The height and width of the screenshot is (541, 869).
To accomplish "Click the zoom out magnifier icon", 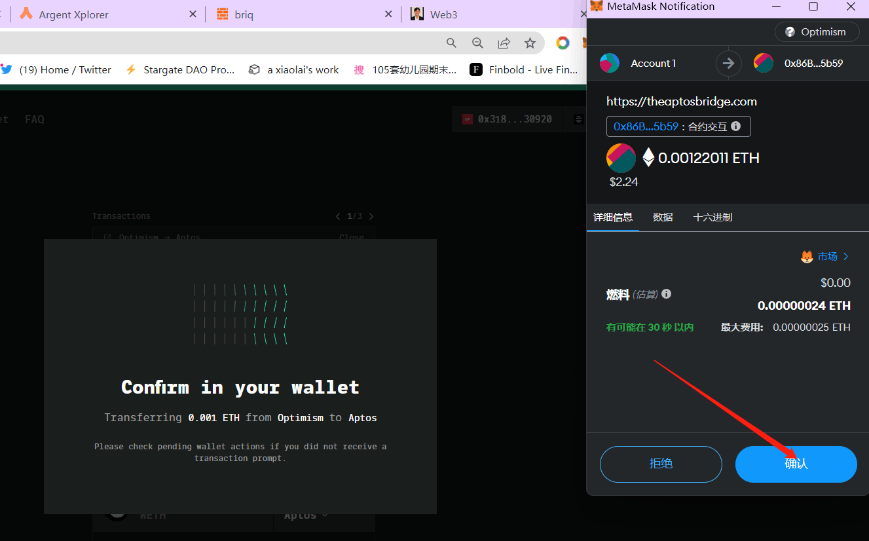I will coord(477,43).
